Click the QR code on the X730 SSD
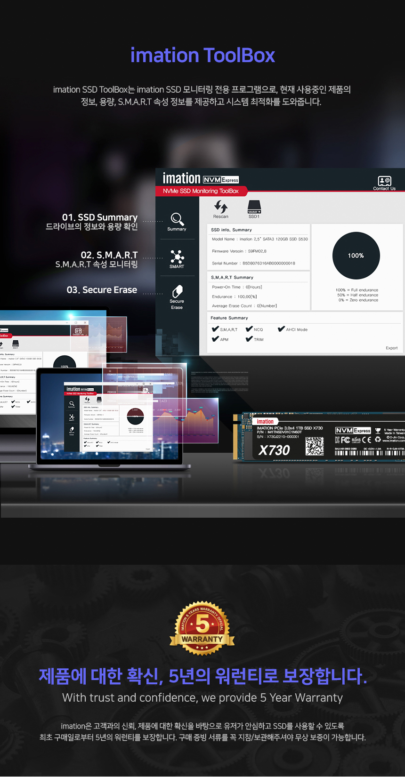Image resolution: width=405 pixels, height=777 pixels. coord(315,446)
